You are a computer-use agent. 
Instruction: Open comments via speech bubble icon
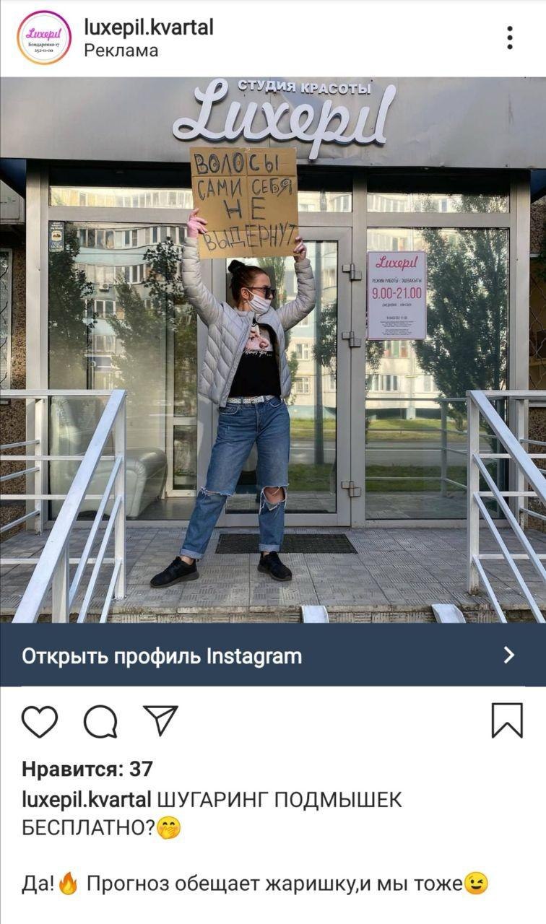(x=100, y=721)
